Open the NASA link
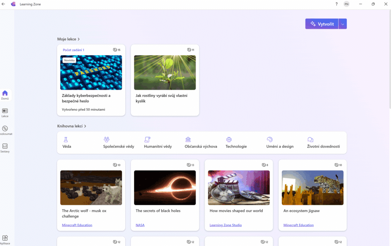 (x=140, y=225)
